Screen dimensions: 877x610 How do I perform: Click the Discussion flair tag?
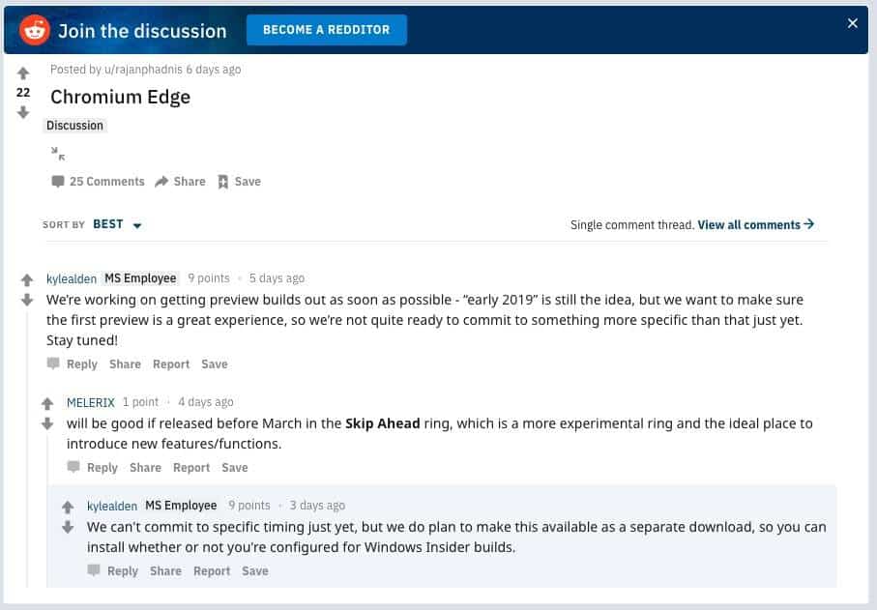coord(75,126)
